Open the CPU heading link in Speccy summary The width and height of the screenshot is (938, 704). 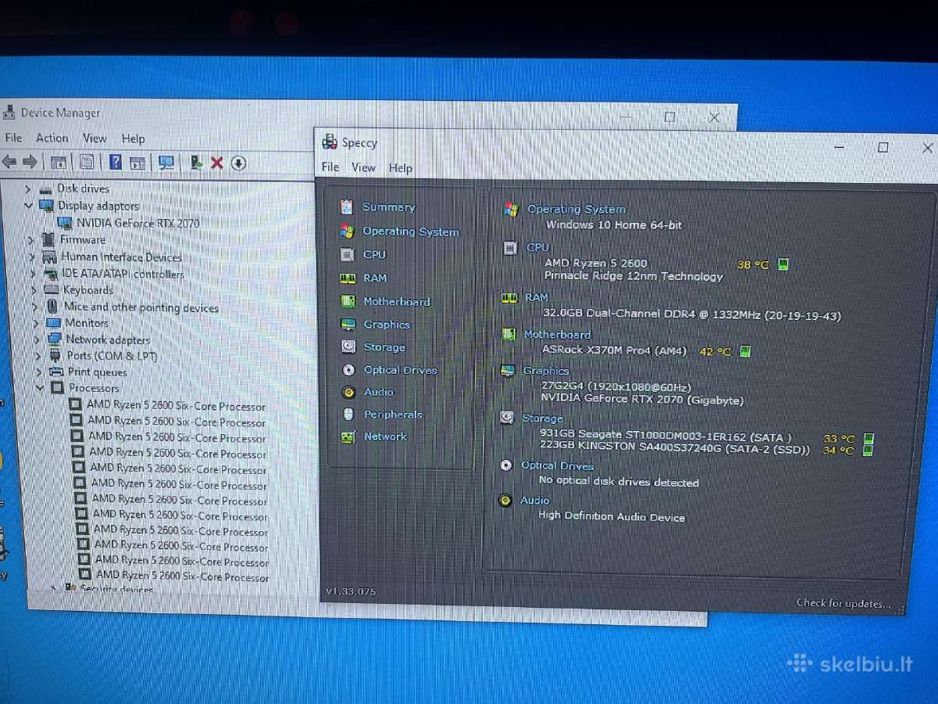click(538, 247)
